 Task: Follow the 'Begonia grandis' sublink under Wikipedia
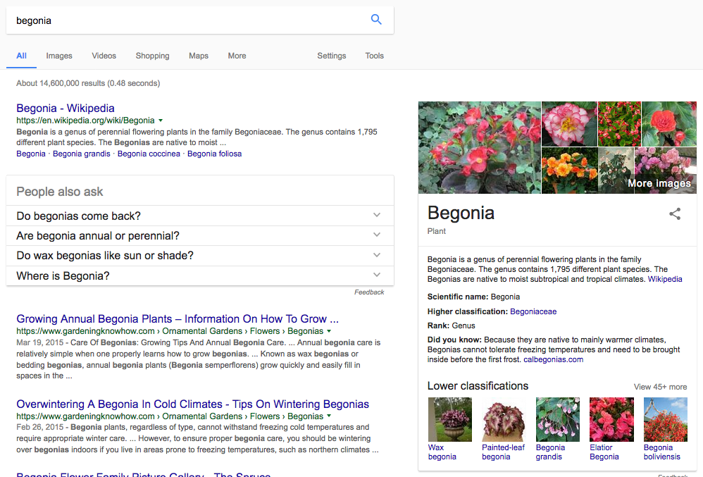pyautogui.click(x=81, y=153)
